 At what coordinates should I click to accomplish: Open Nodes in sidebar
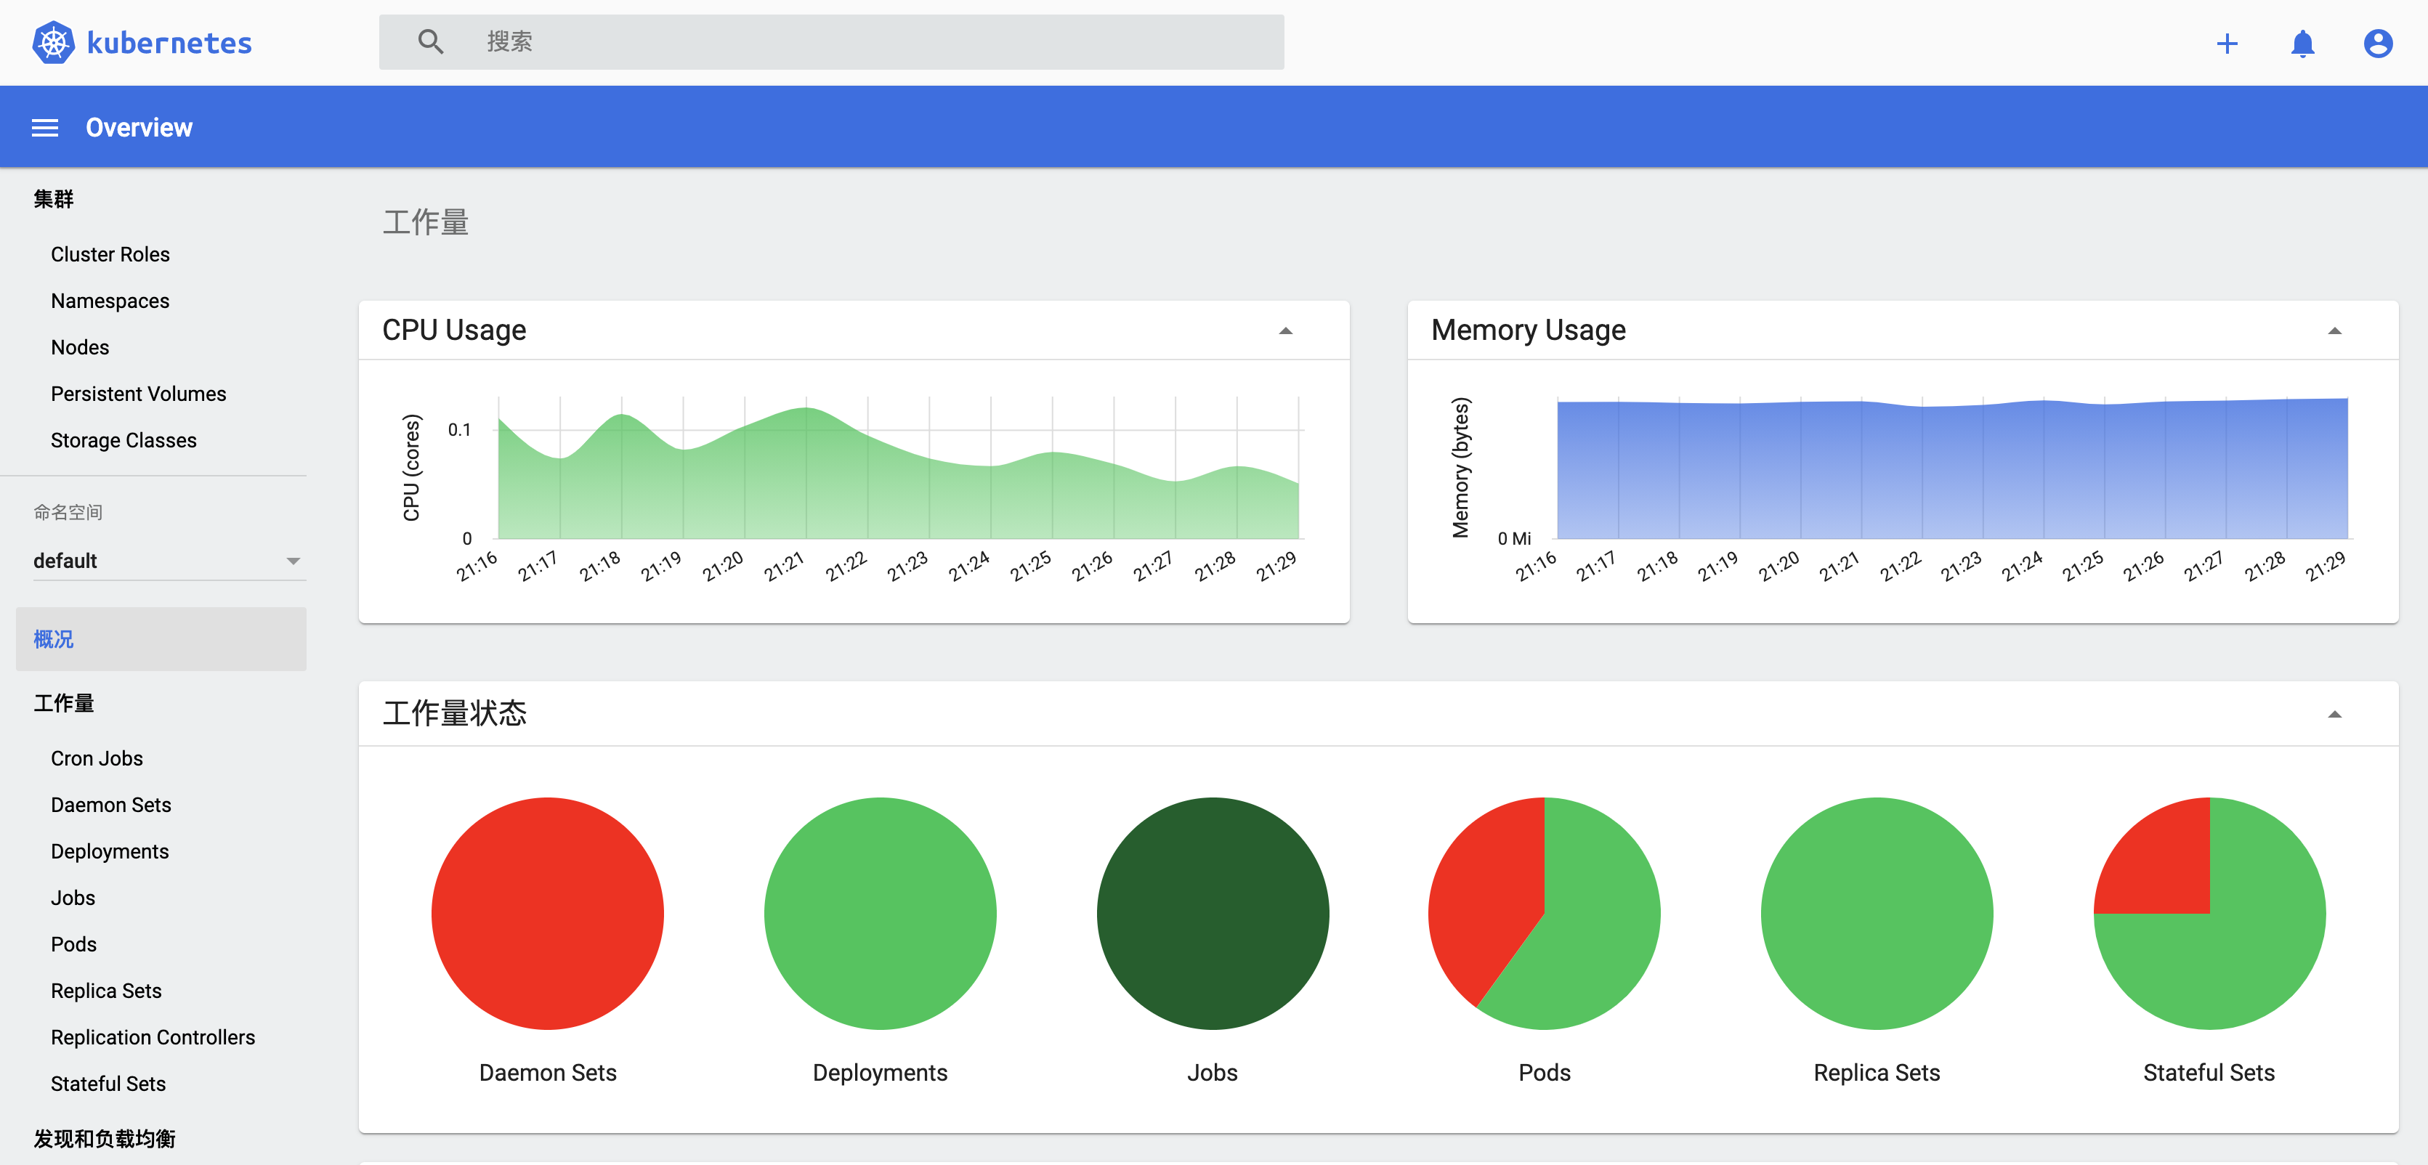point(80,347)
